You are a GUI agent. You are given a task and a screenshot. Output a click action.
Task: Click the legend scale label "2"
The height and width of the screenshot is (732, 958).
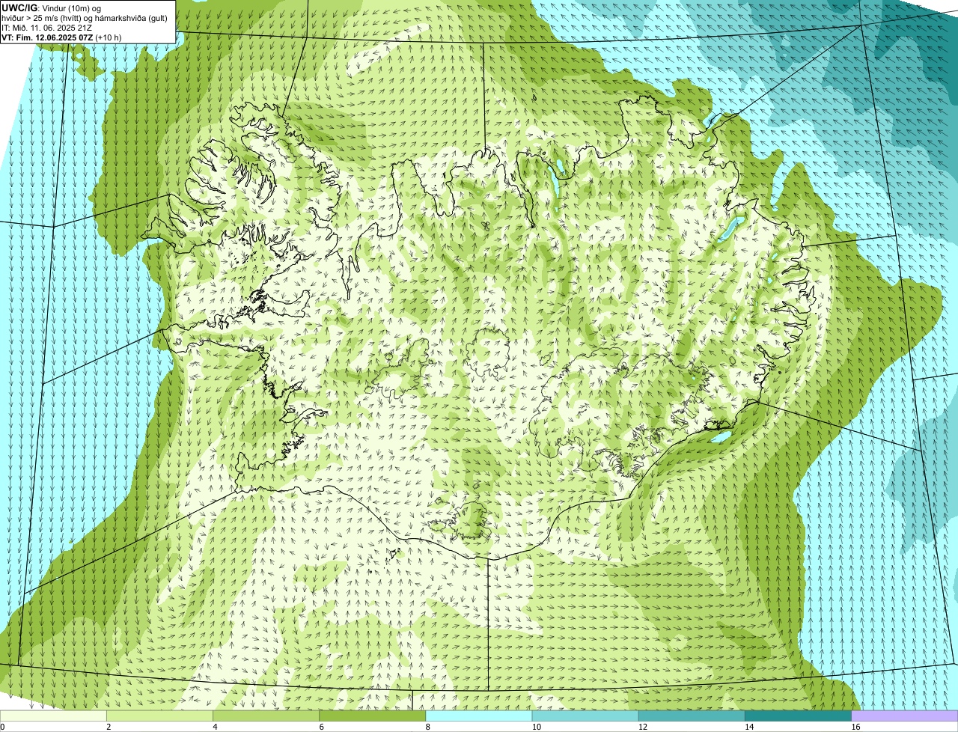click(109, 727)
